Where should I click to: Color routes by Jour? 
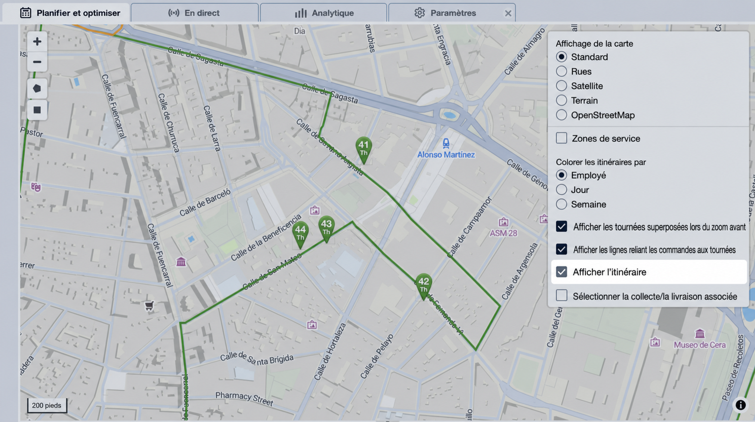coord(561,190)
